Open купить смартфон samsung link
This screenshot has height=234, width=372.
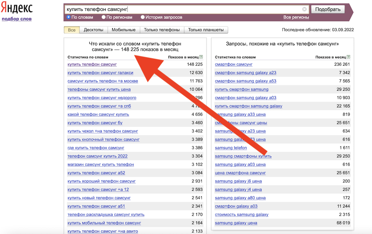(x=242, y=89)
